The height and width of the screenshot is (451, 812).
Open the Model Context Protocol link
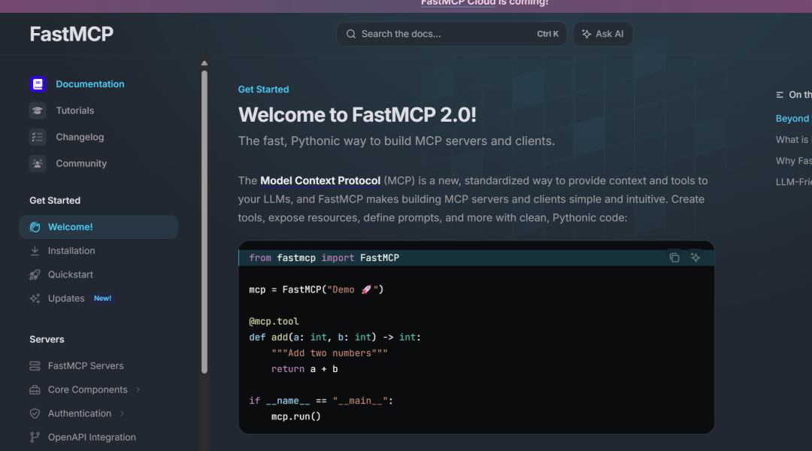point(320,180)
